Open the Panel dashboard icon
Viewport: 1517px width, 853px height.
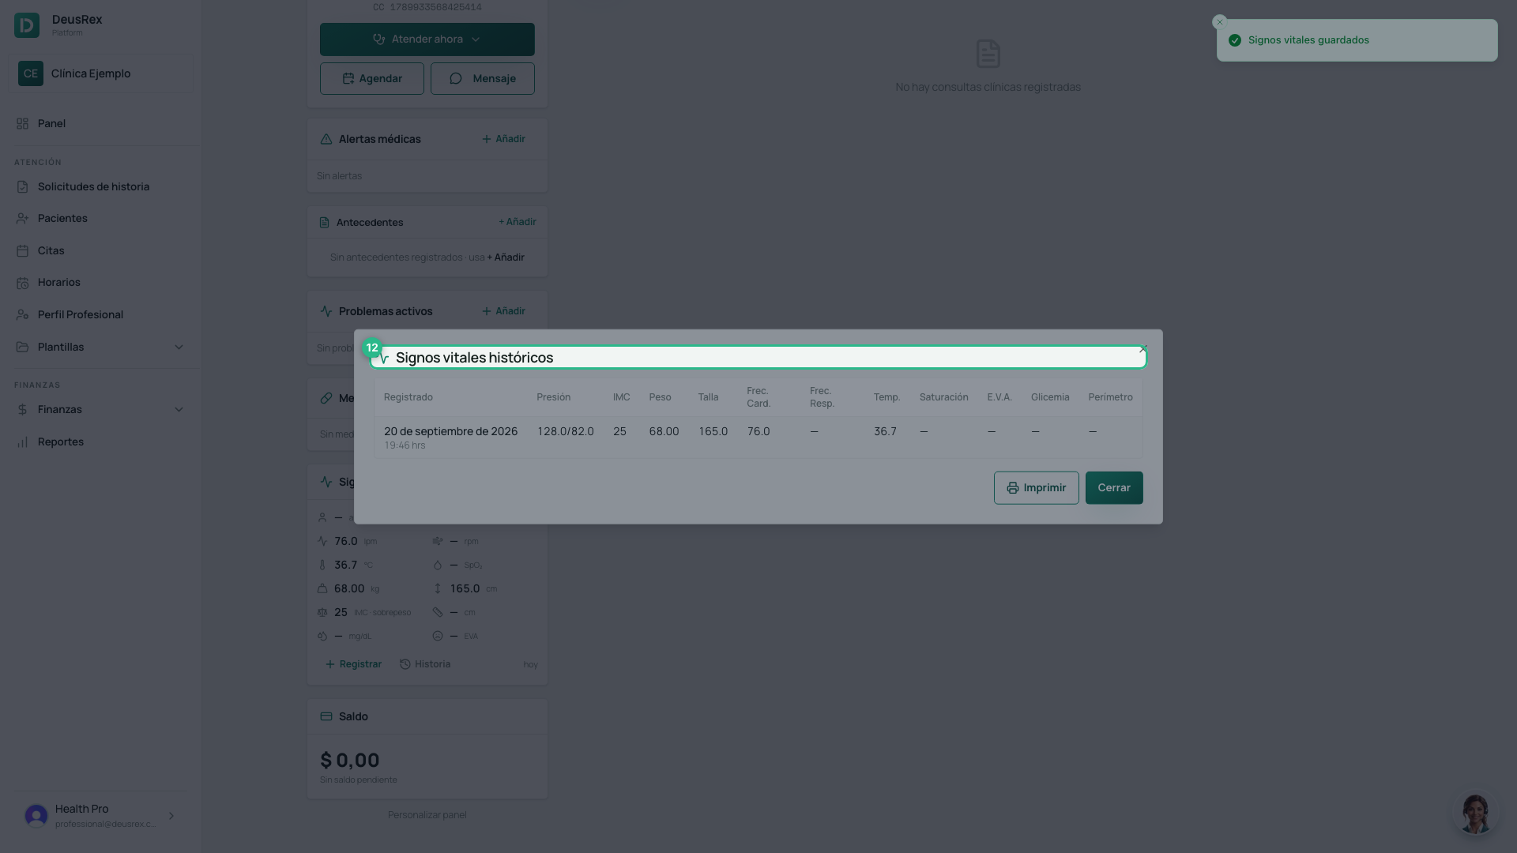[x=22, y=123]
